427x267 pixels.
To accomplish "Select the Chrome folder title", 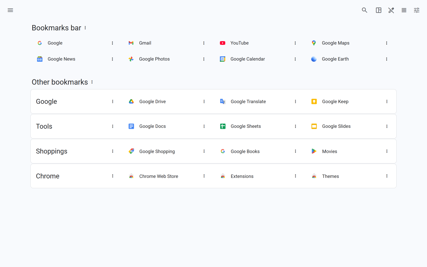I will click(48, 176).
